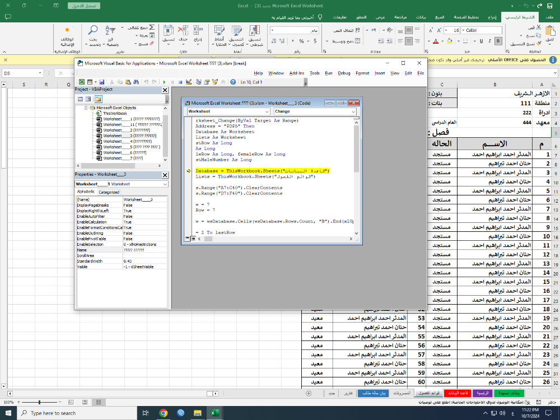The width and height of the screenshot is (560, 420).
Task: Click the Cut scissors icon in Excel ribbon
Action: click(539, 27)
